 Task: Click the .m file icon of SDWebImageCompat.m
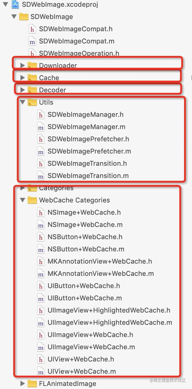point(32,41)
